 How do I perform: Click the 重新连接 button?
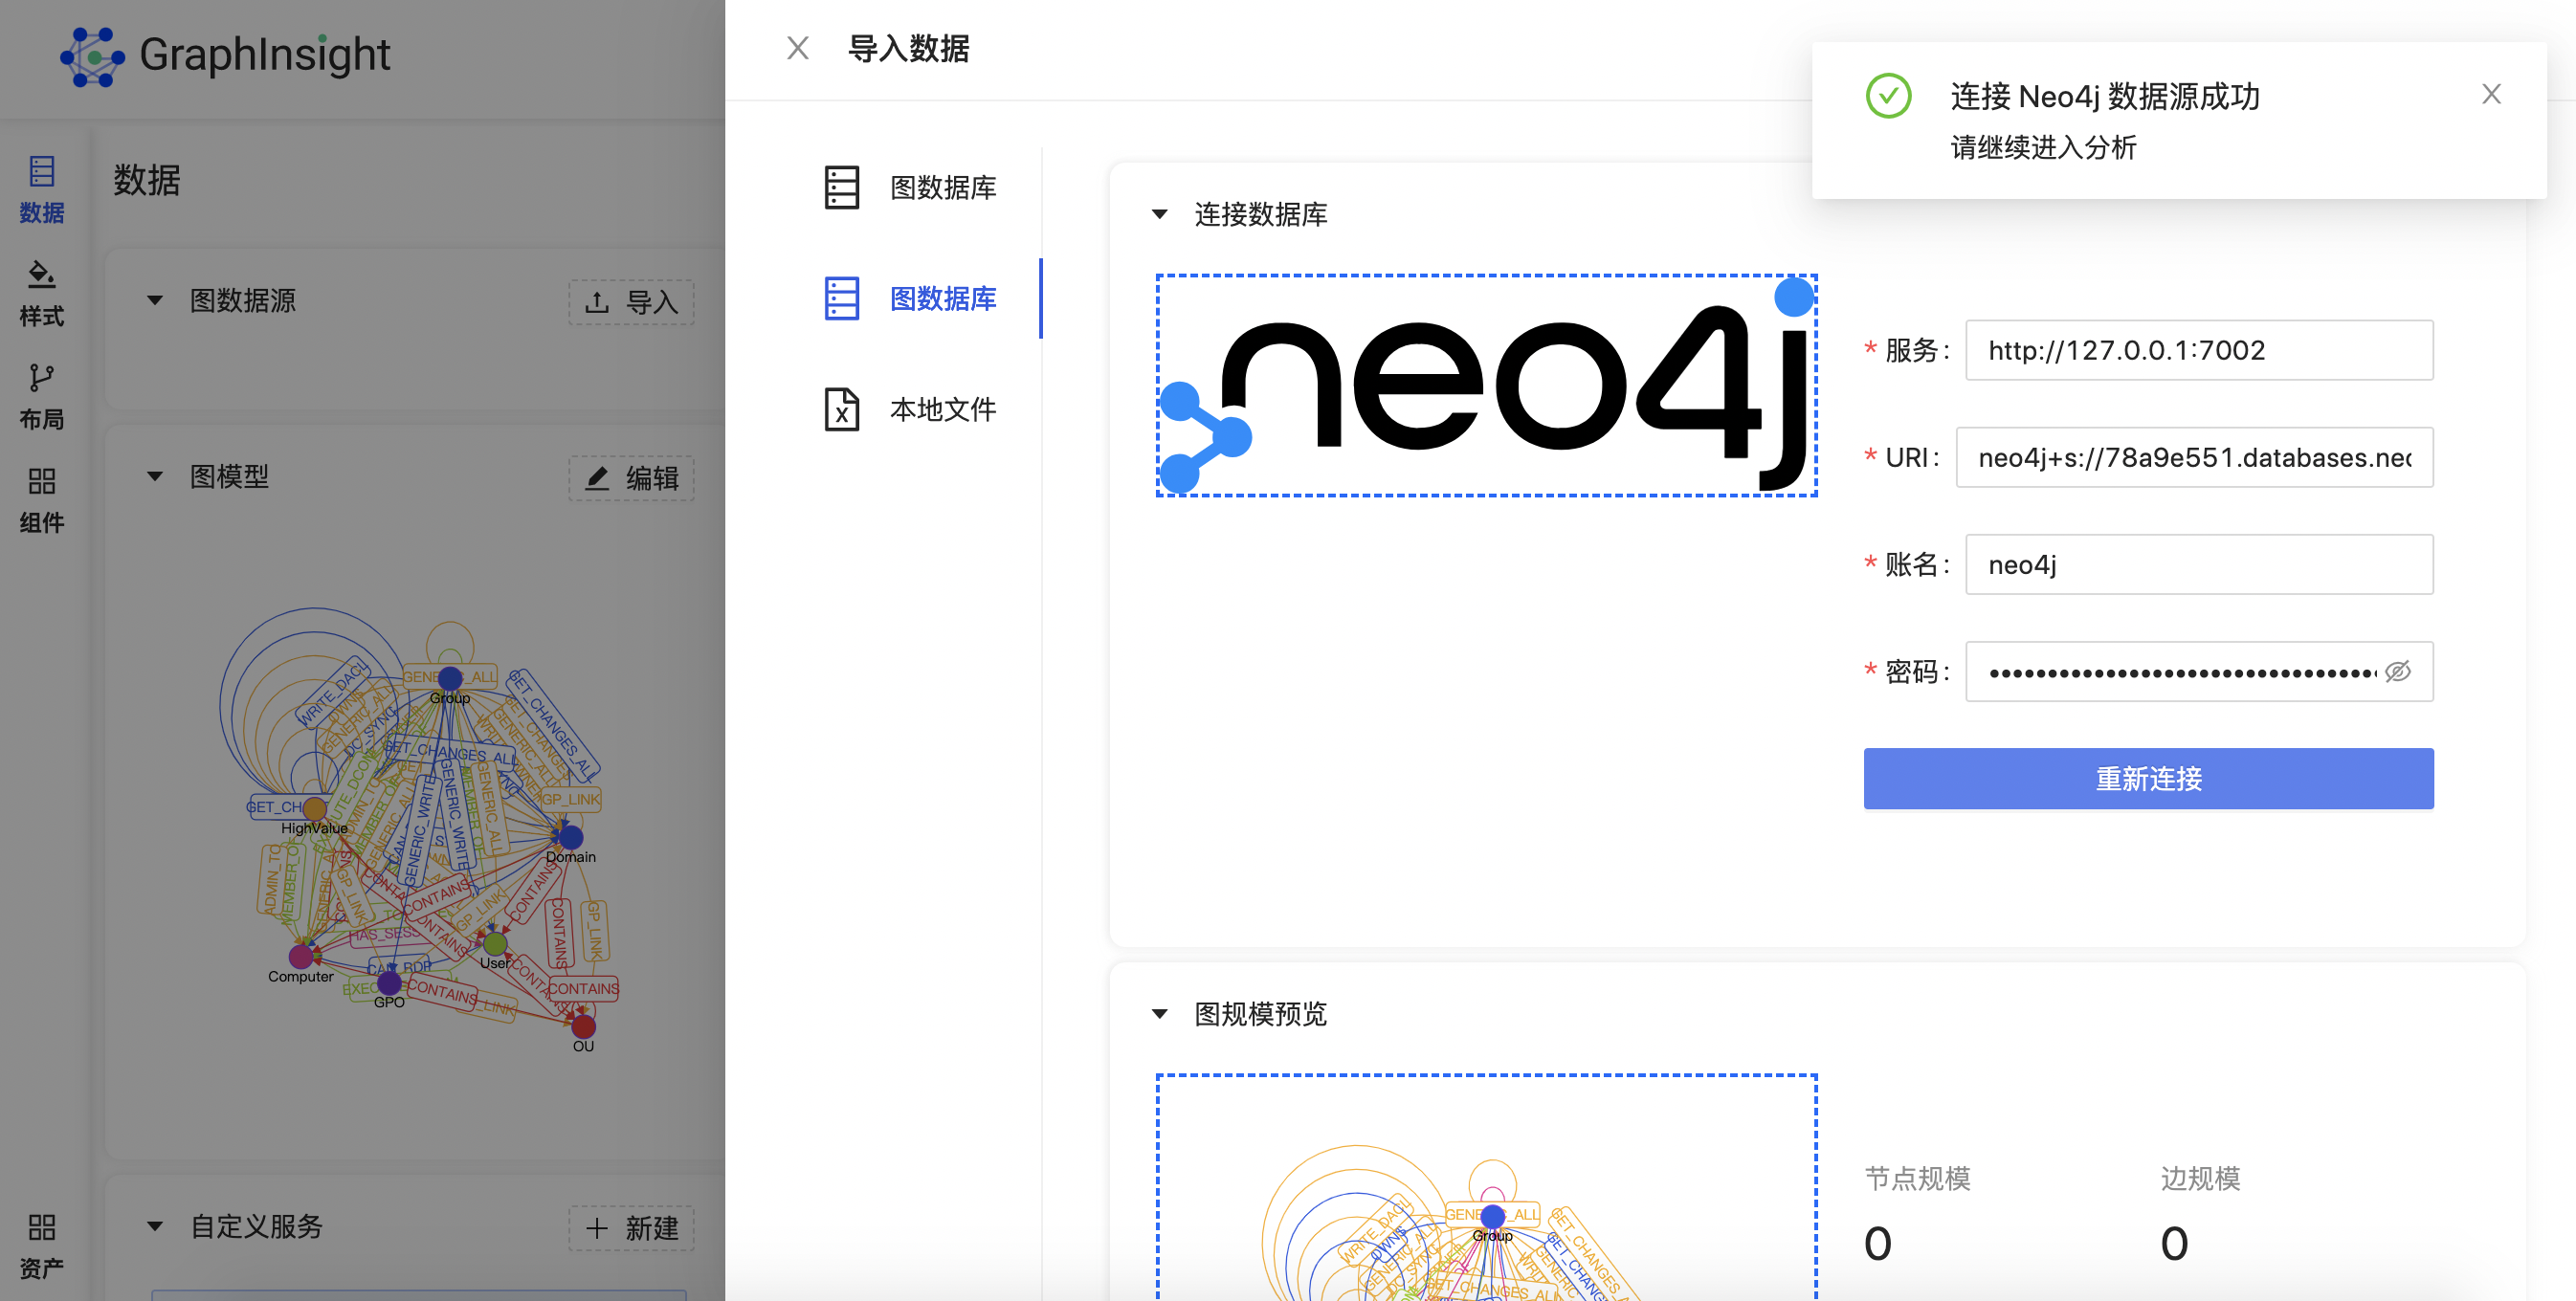tap(2148, 778)
